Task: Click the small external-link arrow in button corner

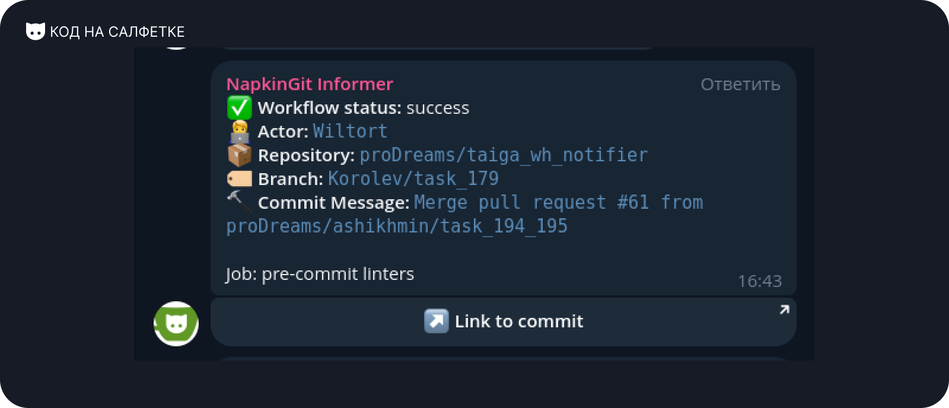Action: 784,310
